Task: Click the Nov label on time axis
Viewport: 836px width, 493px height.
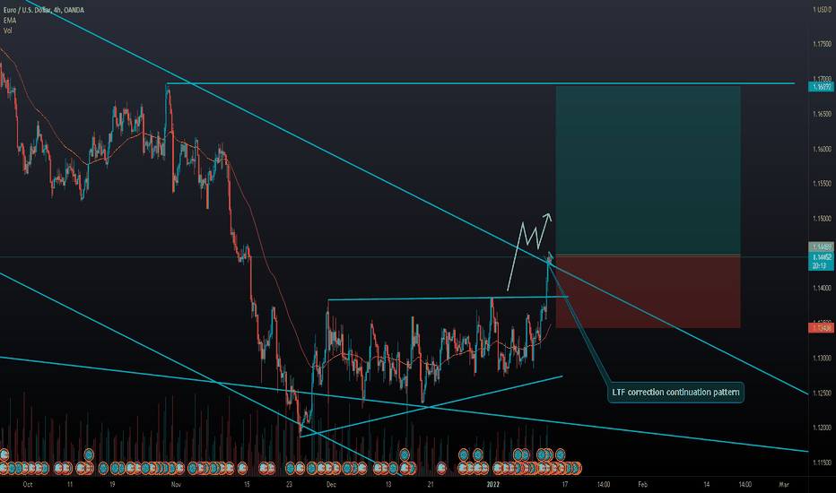Action: pyautogui.click(x=176, y=484)
